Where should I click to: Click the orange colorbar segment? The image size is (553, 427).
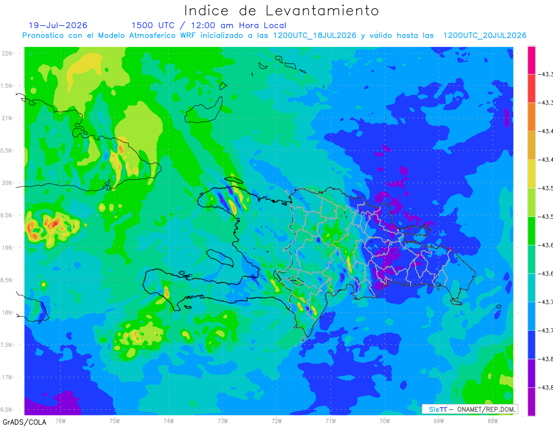click(x=531, y=117)
